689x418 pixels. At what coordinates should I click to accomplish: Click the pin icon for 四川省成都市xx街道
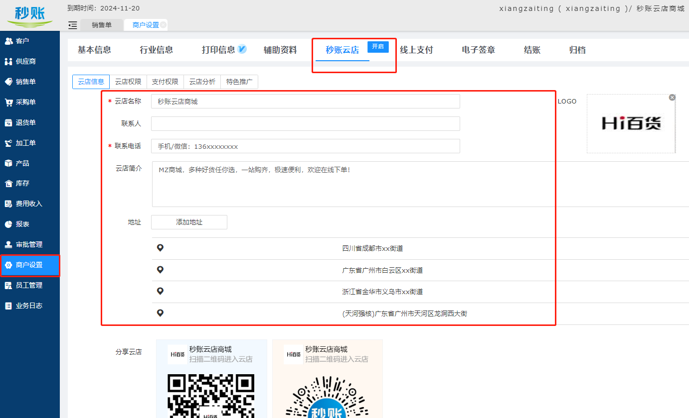[160, 248]
